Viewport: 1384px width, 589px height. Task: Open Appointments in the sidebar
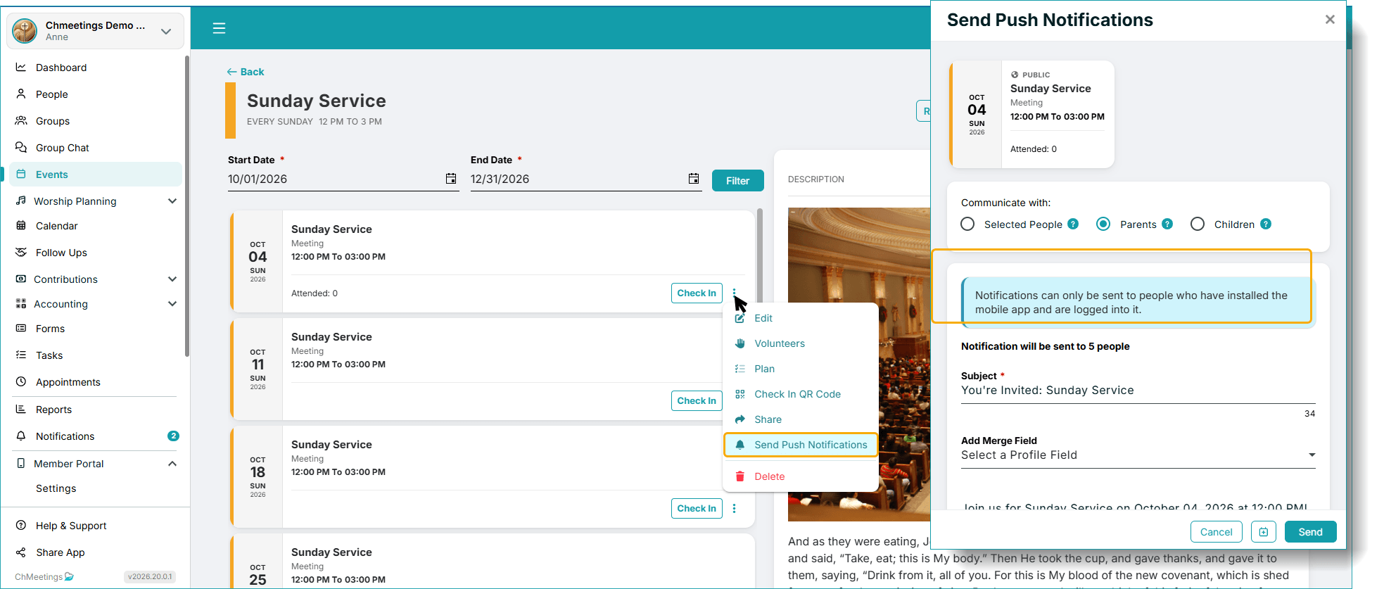click(68, 382)
